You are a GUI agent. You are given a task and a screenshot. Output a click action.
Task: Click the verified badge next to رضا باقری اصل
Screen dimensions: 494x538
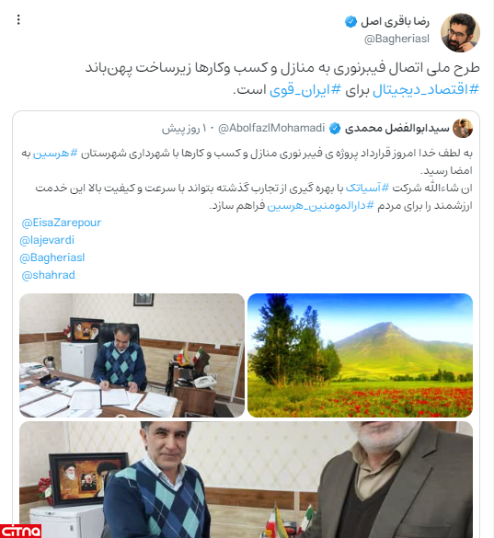coord(350,22)
